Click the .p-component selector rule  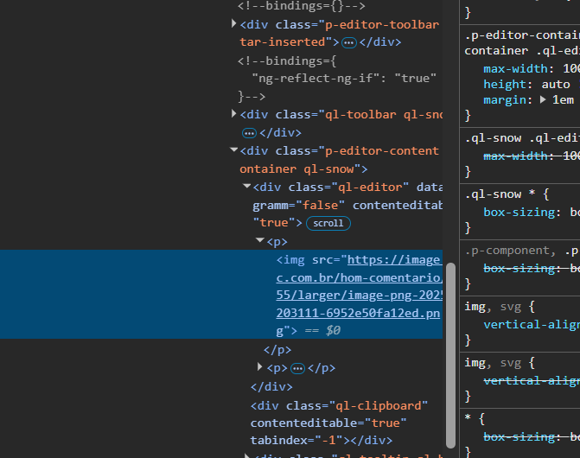505,251
